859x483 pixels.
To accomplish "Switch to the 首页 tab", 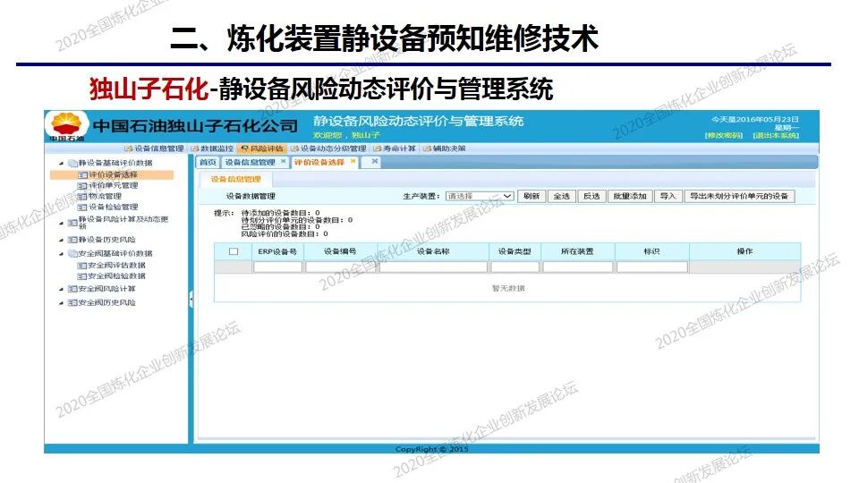I will click(x=208, y=162).
